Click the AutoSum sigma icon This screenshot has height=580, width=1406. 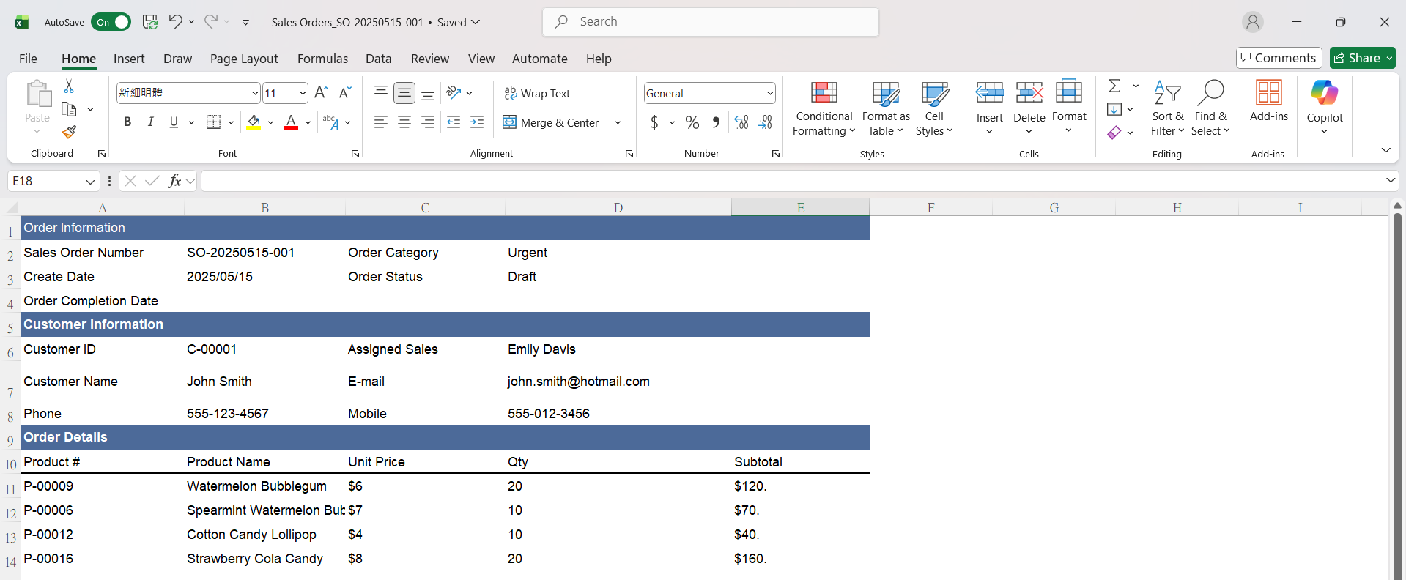(1114, 86)
